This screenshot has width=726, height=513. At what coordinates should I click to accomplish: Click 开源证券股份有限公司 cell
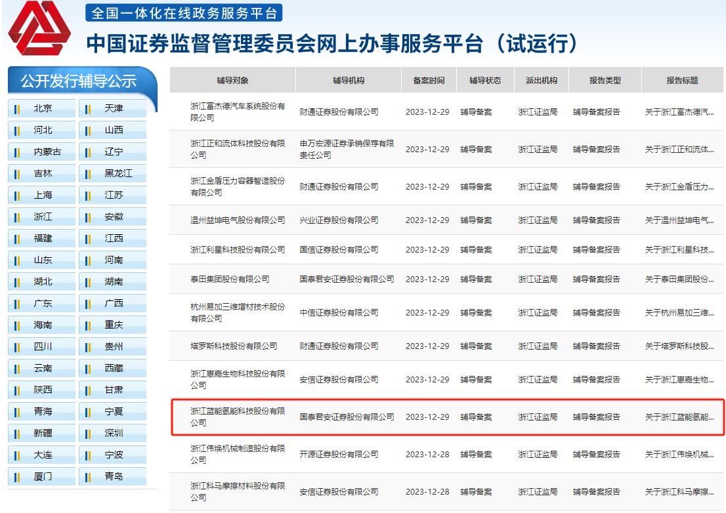pyautogui.click(x=339, y=455)
